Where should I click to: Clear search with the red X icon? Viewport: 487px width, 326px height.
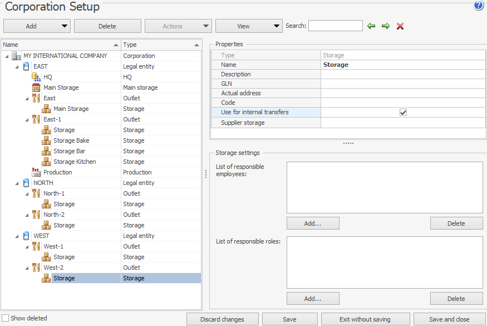point(400,26)
